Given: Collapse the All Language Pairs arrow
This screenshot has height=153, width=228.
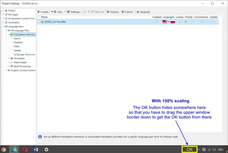Looking at the screenshot, I should [x=6, y=31].
